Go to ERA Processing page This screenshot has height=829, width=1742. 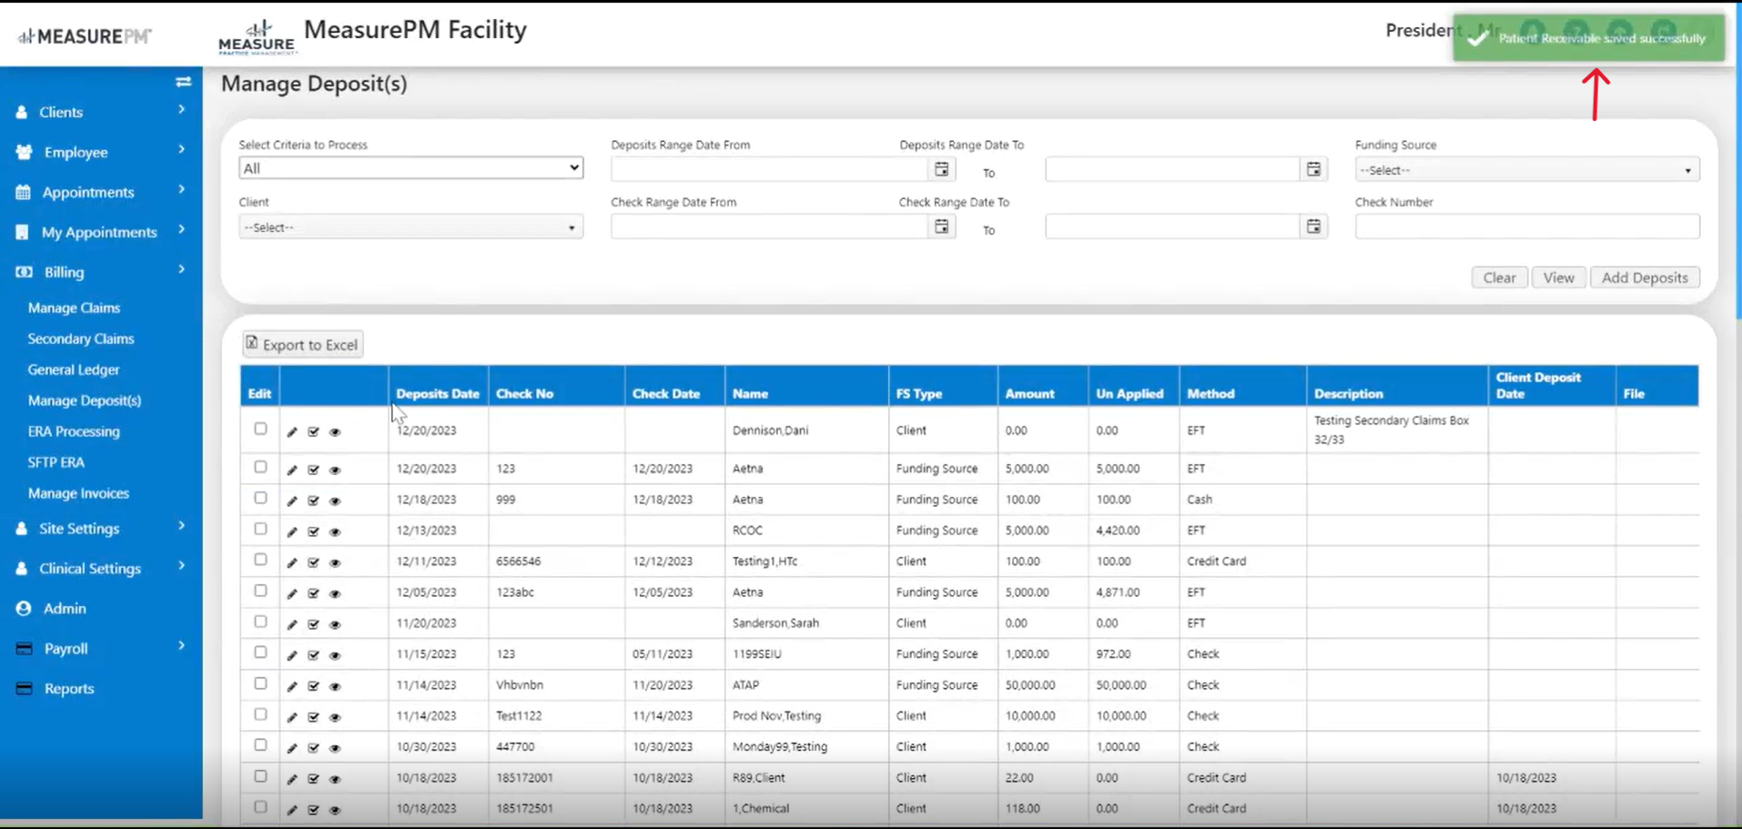point(74,431)
